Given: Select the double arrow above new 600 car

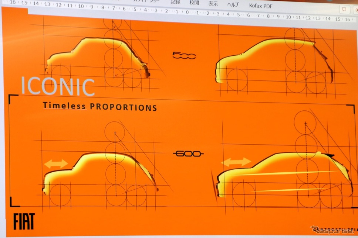Looking at the screenshot, I should (x=236, y=162).
